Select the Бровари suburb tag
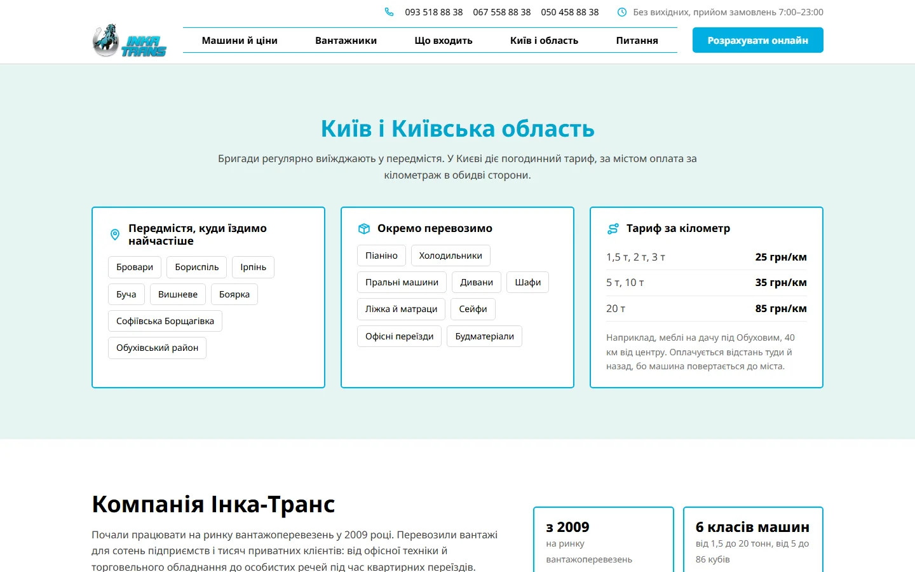The width and height of the screenshot is (915, 572). (x=135, y=268)
